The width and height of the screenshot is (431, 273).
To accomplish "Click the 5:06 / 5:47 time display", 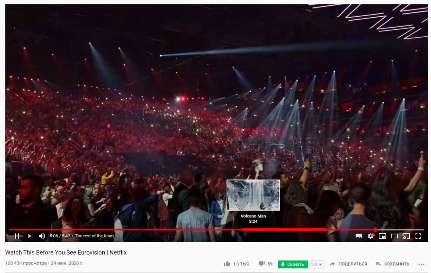I will [x=60, y=236].
